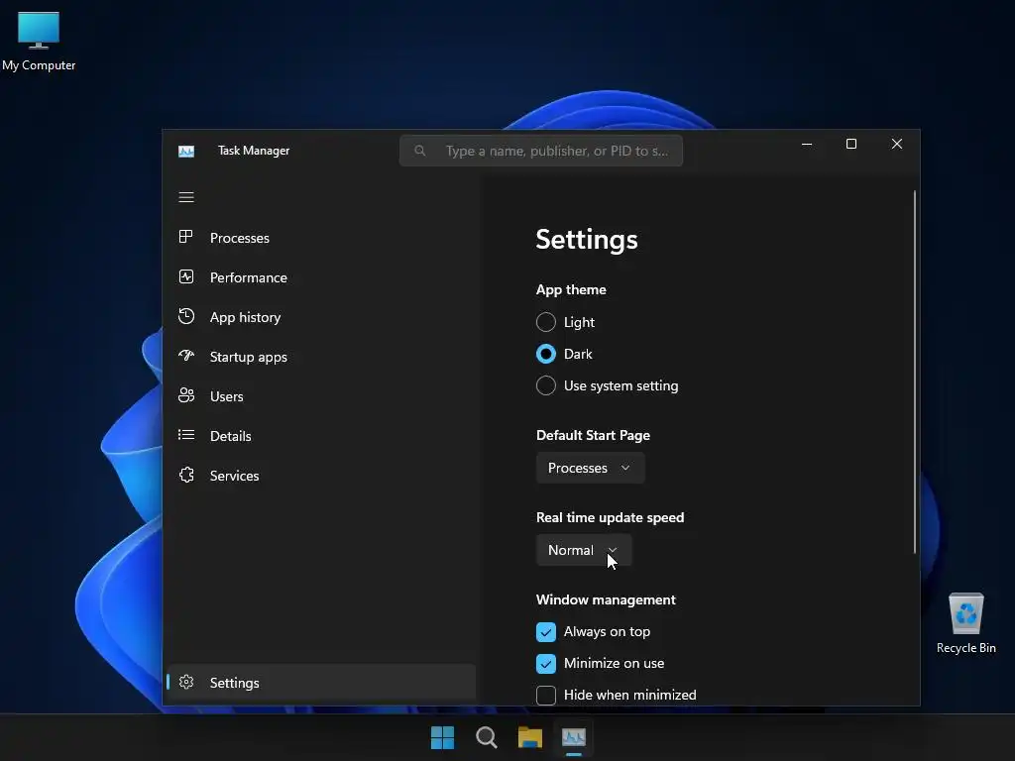The image size is (1015, 761).
Task: Click the search magnifier icon in Task Manager
Action: pos(420,151)
